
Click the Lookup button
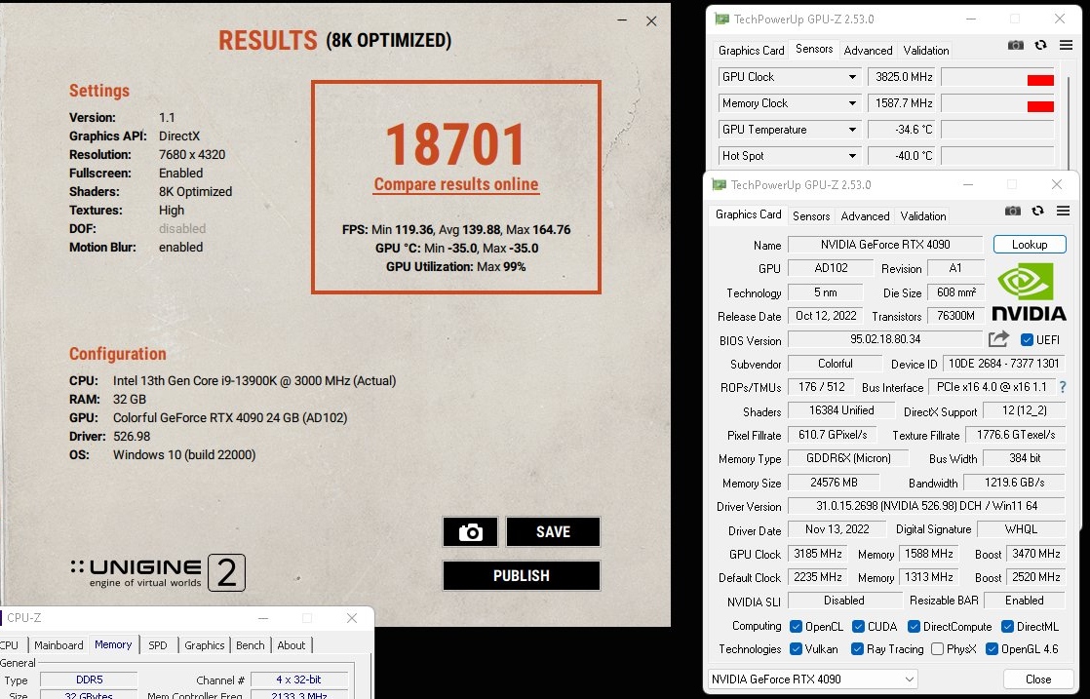[x=1029, y=245]
